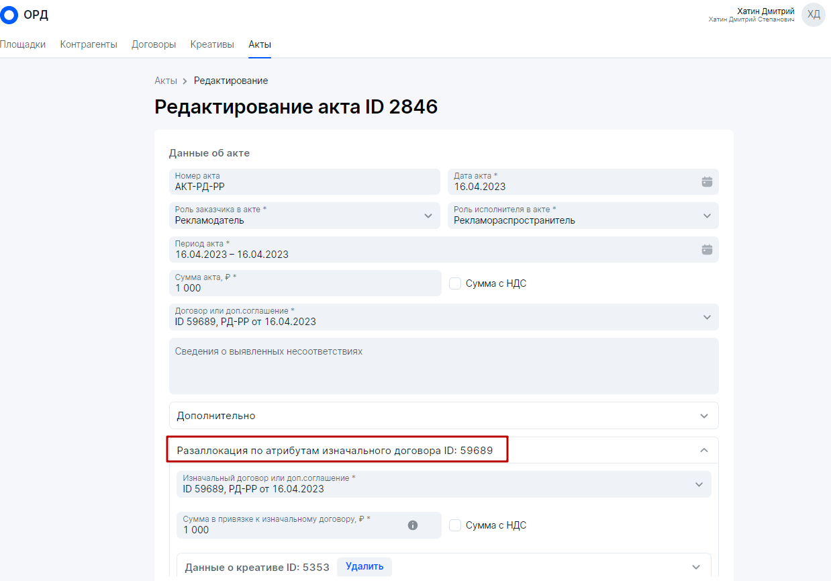Click info icon near Сумма в привязке
831x581 pixels.
pyautogui.click(x=413, y=525)
